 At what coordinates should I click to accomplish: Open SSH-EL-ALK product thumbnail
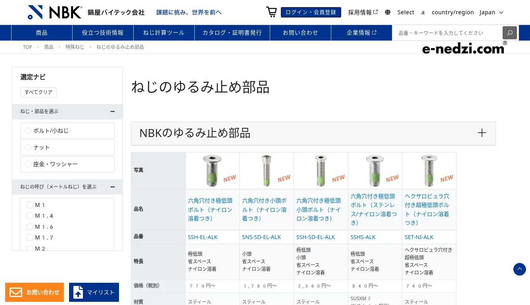[212, 170]
